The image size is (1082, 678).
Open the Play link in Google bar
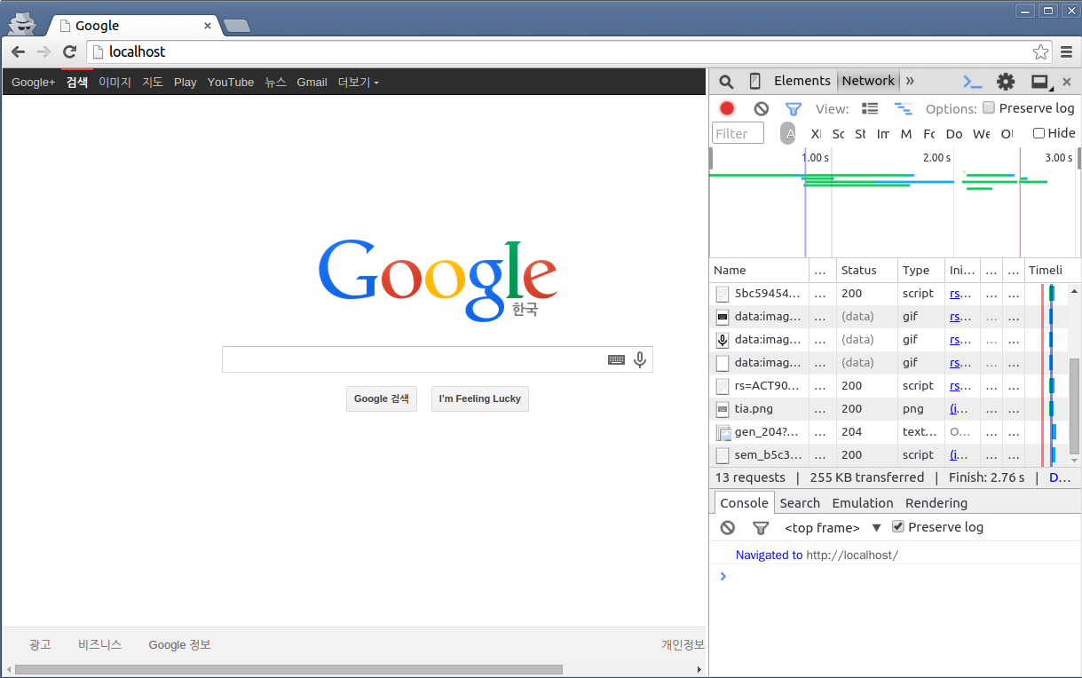[186, 83]
